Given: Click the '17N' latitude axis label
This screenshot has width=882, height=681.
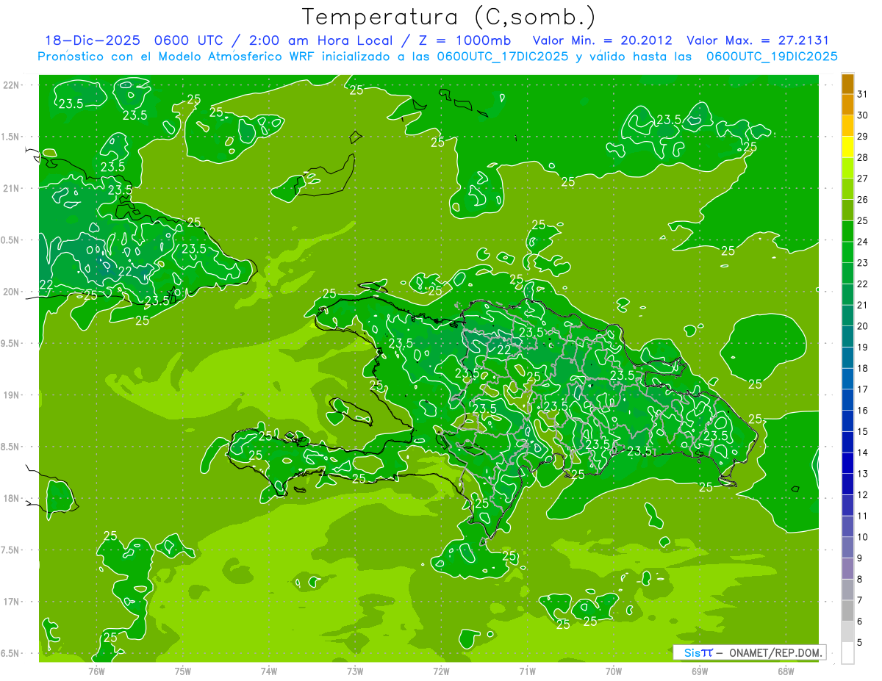Looking at the screenshot, I should [x=11, y=602].
